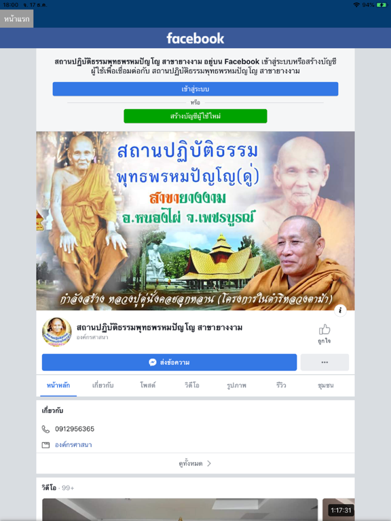The height and width of the screenshot is (521, 391).
Task: Open the three-dots more options button
Action: click(x=325, y=362)
